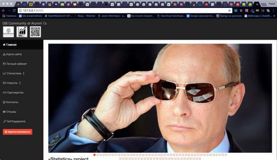Open a new tab with the new-tab button
This screenshot has width=277, height=160.
(264, 5)
